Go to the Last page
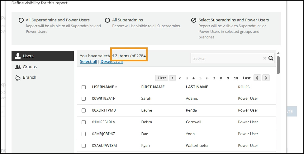This screenshot has height=154, width=304. point(247,78)
